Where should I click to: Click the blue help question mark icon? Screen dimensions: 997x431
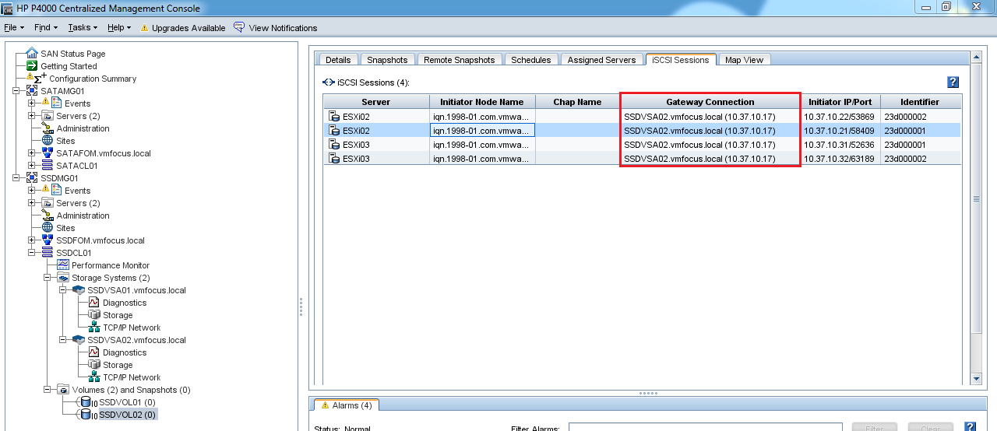point(953,82)
